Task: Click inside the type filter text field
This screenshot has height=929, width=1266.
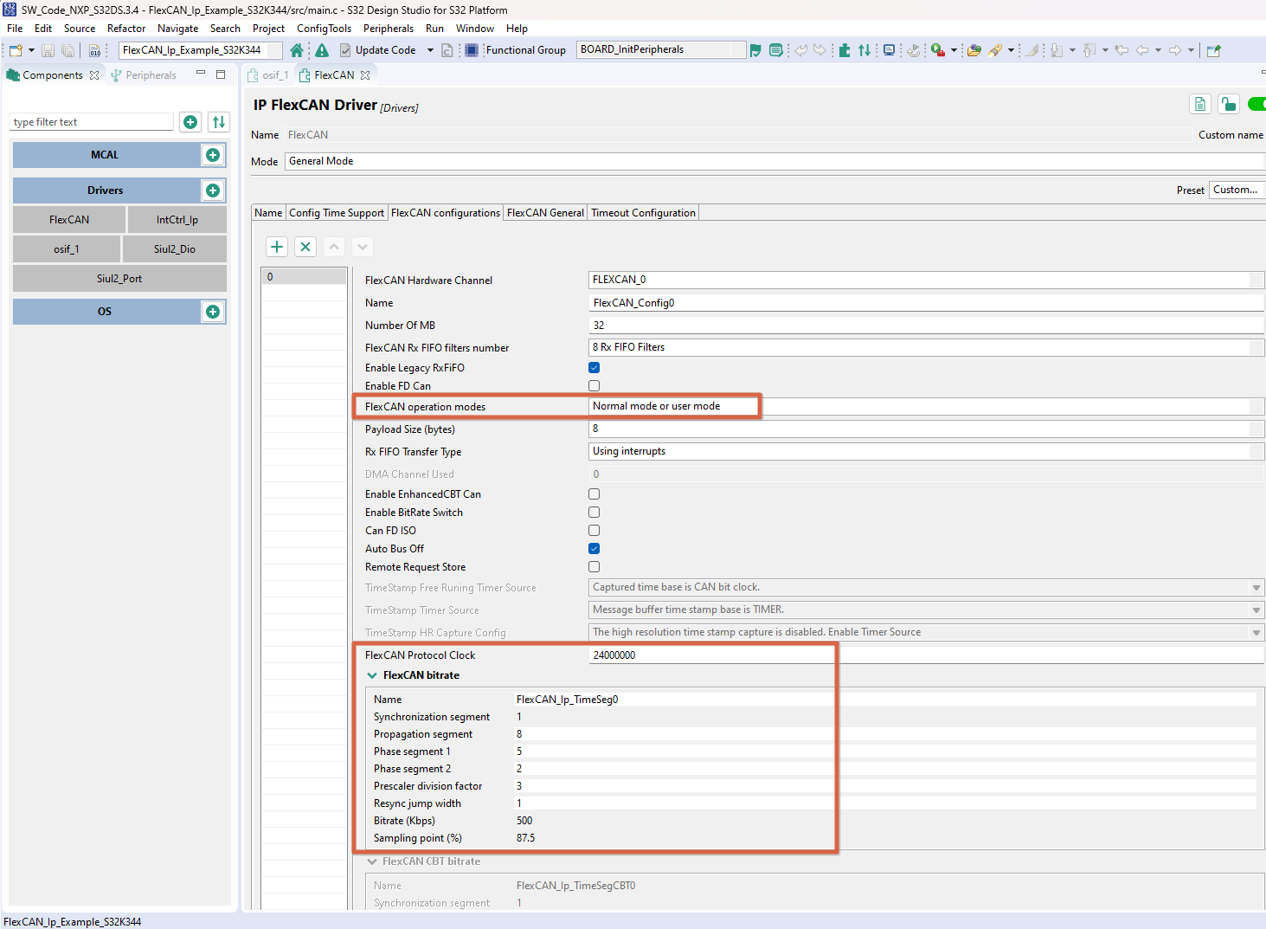Action: [90, 121]
